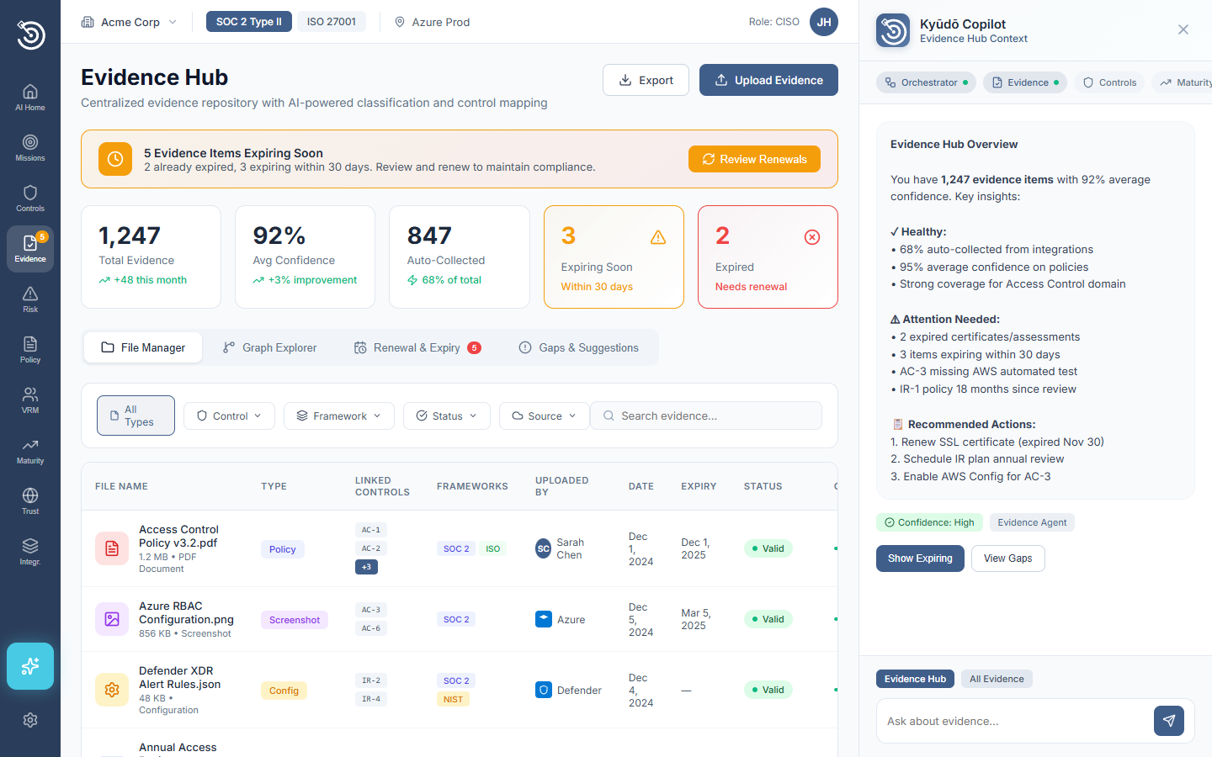Viewport: 1212px width, 757px height.
Task: Open VRM section
Action: point(30,400)
